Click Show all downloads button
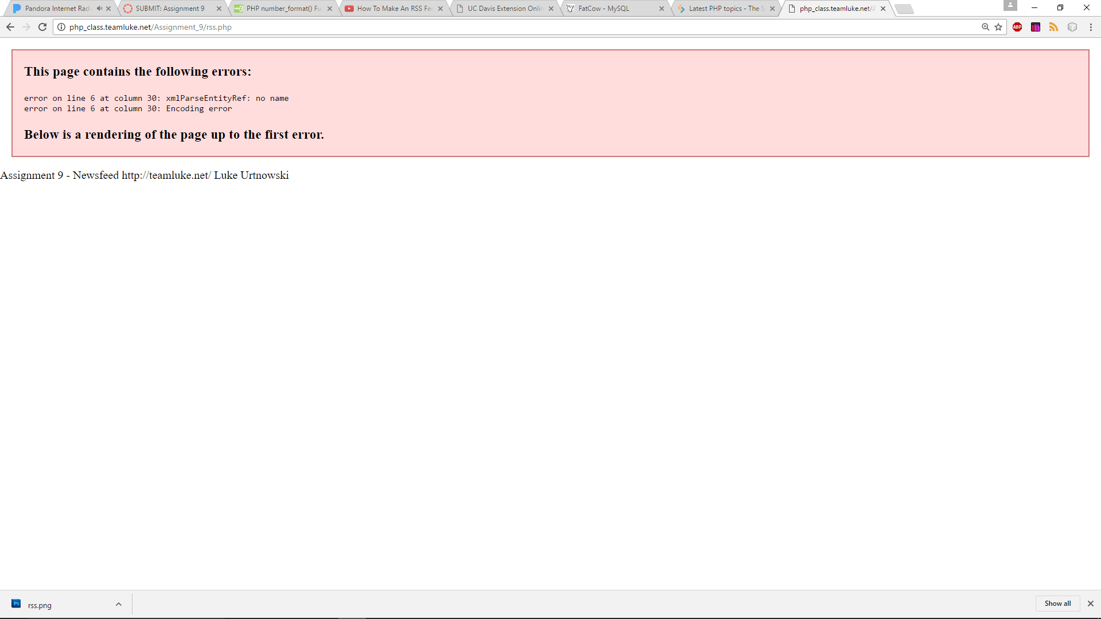This screenshot has width=1101, height=619. (x=1057, y=604)
